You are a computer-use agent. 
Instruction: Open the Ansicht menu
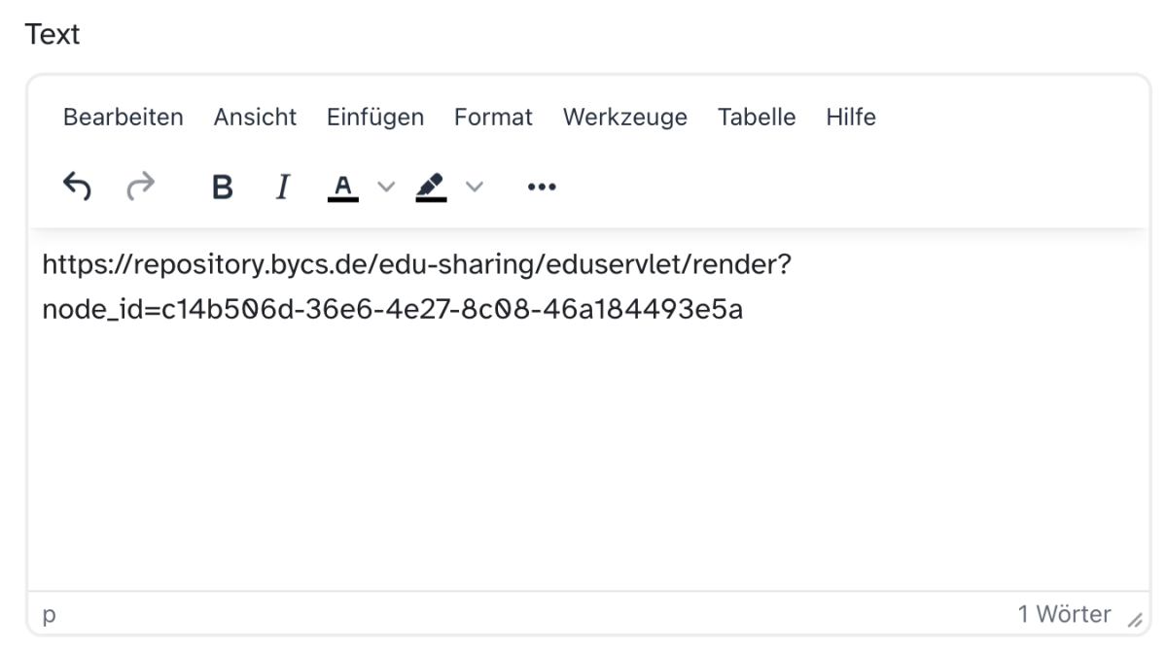coord(255,118)
